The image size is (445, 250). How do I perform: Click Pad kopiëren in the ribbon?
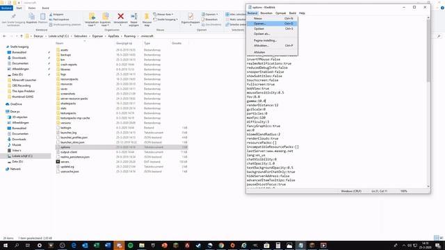[59, 19]
